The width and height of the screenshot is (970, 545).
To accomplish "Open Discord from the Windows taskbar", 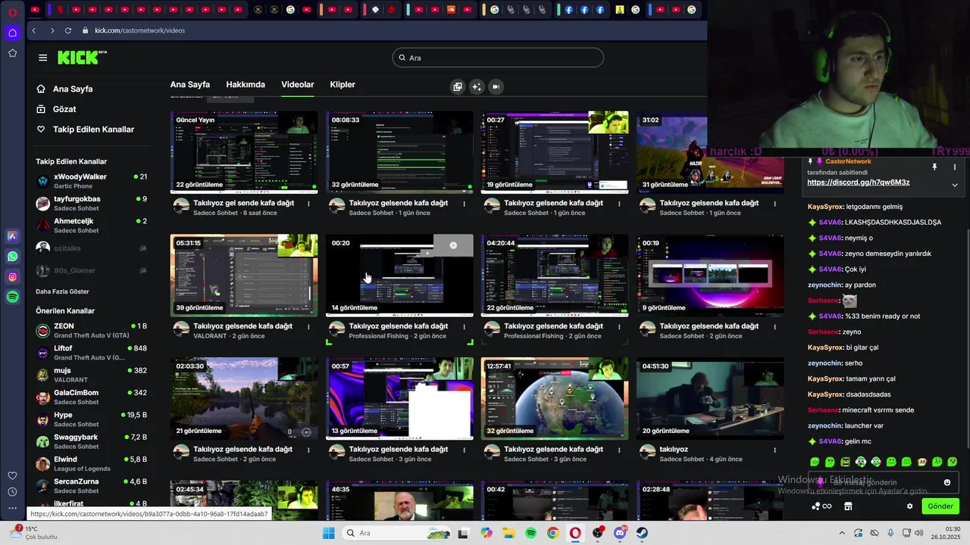I will (x=620, y=533).
